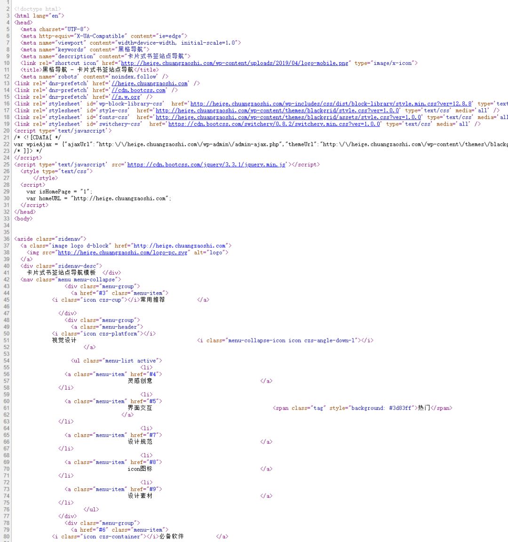
Task: Click the '<!doctype html>' text
Action: pyautogui.click(x=38, y=9)
